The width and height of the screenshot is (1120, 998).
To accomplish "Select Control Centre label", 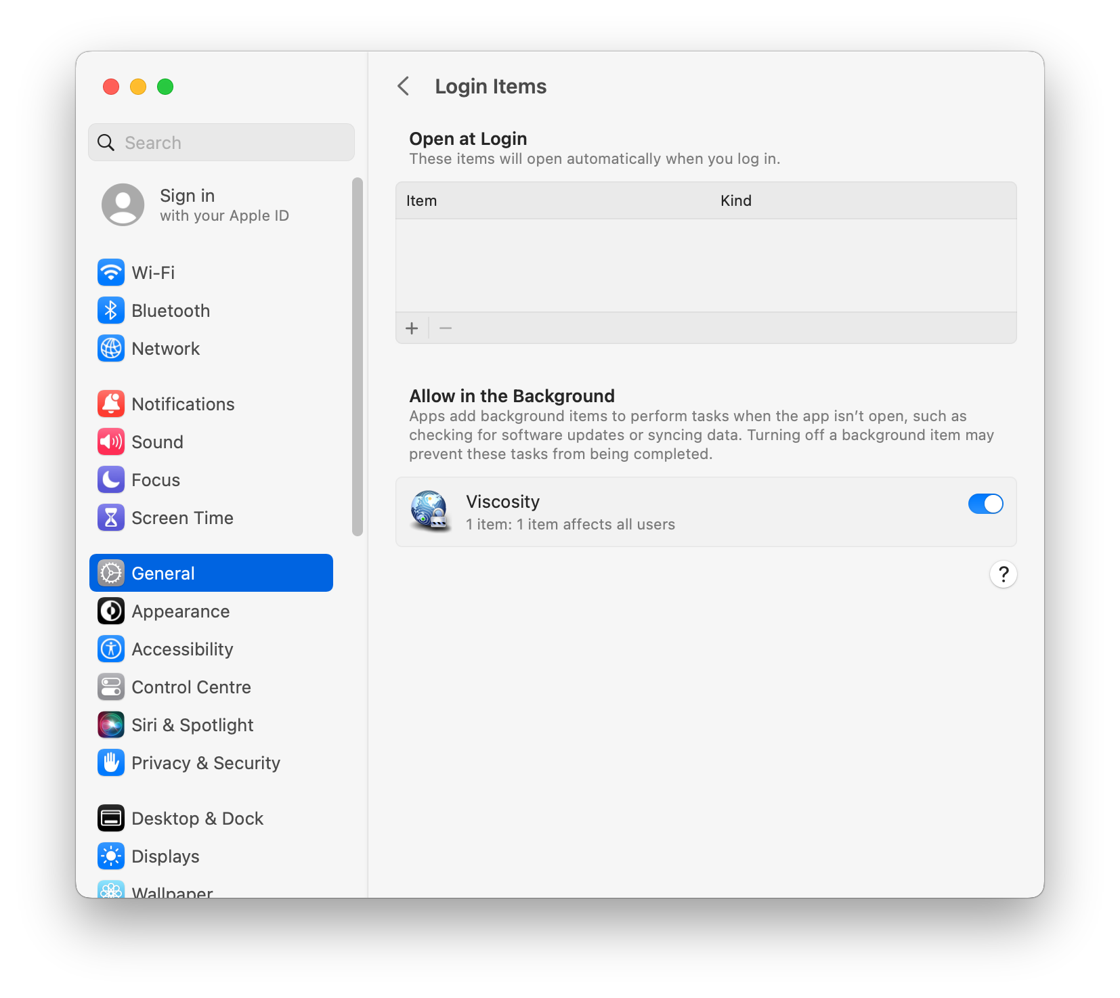I will click(192, 687).
